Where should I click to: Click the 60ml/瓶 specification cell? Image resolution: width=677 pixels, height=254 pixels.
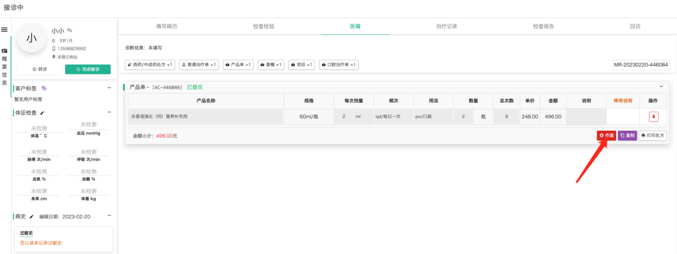click(309, 116)
